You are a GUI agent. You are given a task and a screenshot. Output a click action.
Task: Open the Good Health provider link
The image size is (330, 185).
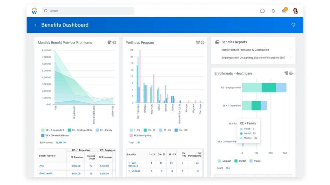pos(46,173)
